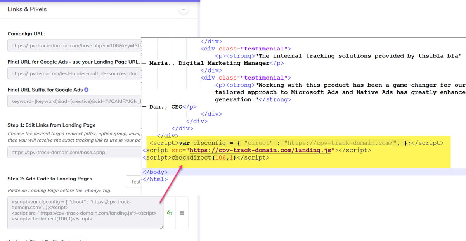Collapse the Links & Pixels panel

pos(183,9)
